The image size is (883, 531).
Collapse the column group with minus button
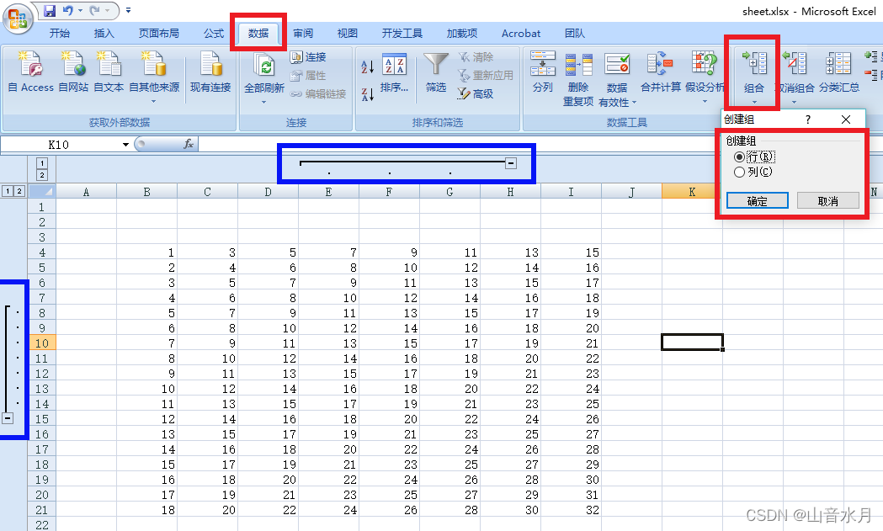pos(511,163)
